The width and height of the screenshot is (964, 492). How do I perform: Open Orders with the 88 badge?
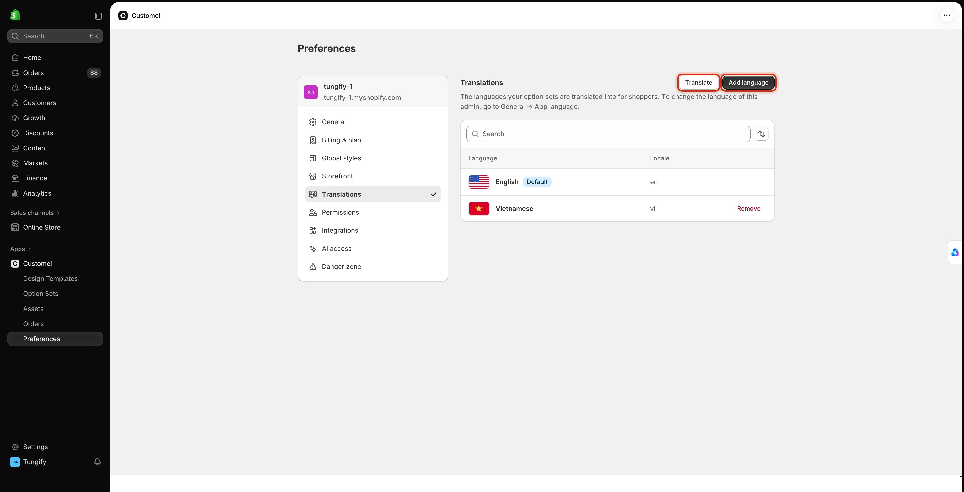tap(55, 73)
